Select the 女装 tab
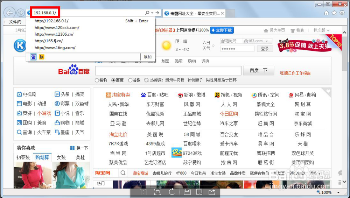The height and width of the screenshot is (198, 350). tap(61, 157)
